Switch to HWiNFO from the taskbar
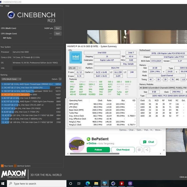Screen dimensions: 187x187 point(105,184)
